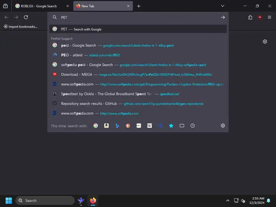Viewport: 276px width, 207px height.
Task: Open Firefox View button in tab bar
Action: [x=5, y=6]
